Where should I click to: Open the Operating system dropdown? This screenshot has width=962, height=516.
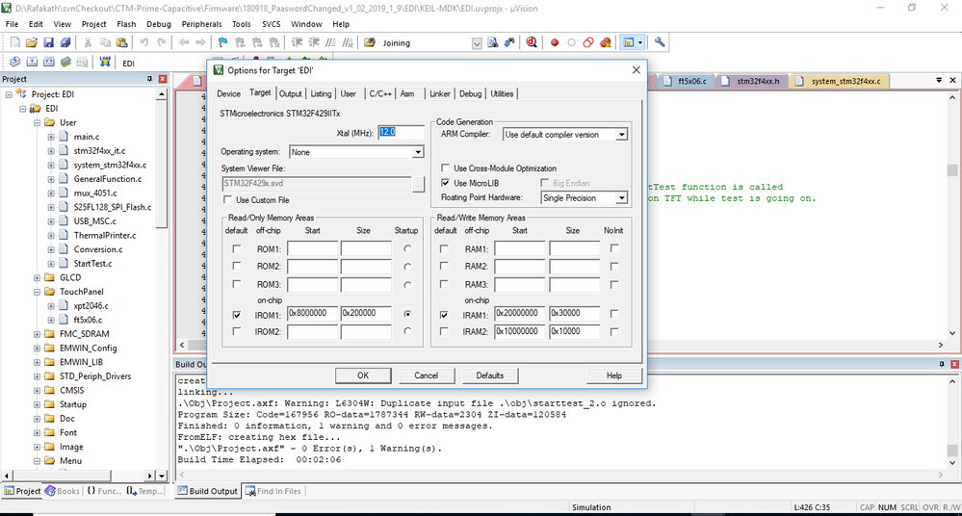418,152
